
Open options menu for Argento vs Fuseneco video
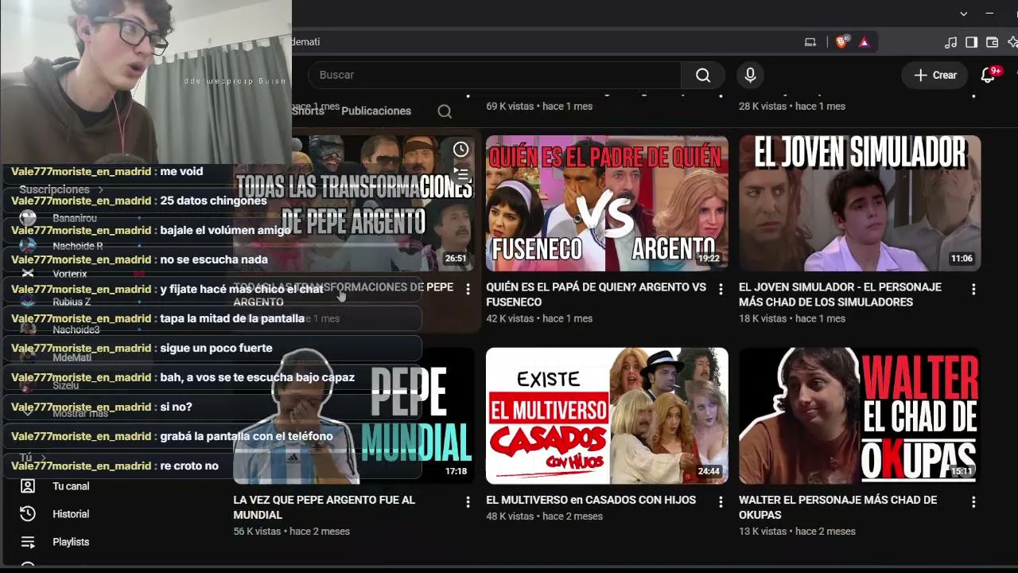(x=721, y=289)
